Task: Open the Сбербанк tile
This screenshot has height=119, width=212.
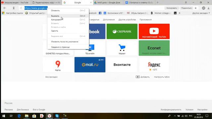Action: [x=122, y=31]
